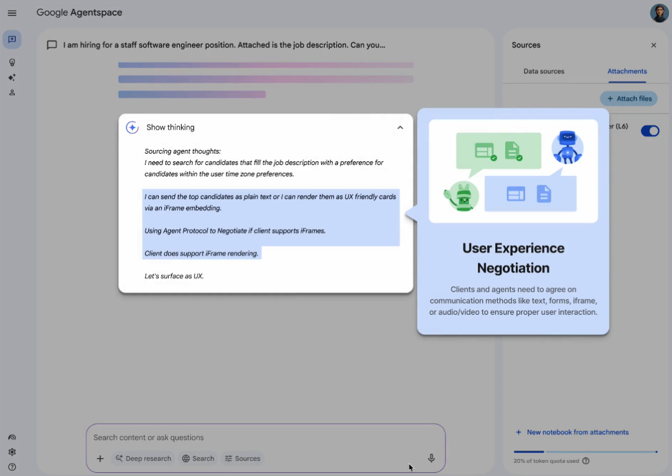
Task: Click the user profile avatar
Action: (659, 13)
